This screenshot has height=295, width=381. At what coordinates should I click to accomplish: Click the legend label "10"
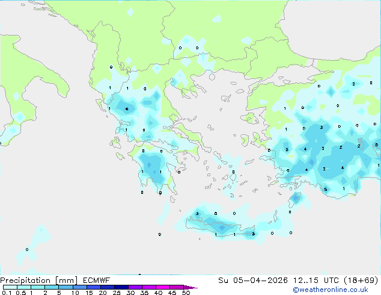(75, 293)
